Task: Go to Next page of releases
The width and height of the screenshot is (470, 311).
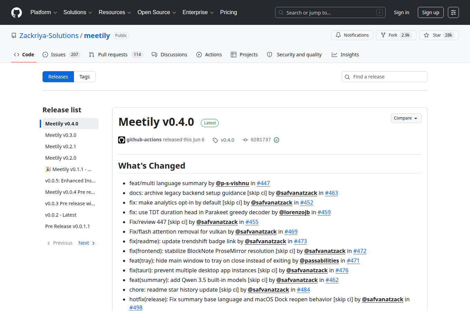Action: [x=86, y=243]
